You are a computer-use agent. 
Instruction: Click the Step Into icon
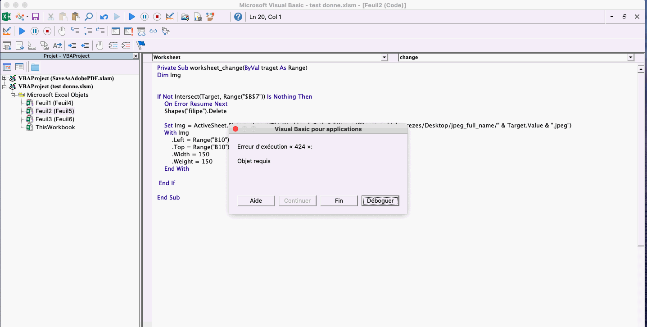coord(75,31)
